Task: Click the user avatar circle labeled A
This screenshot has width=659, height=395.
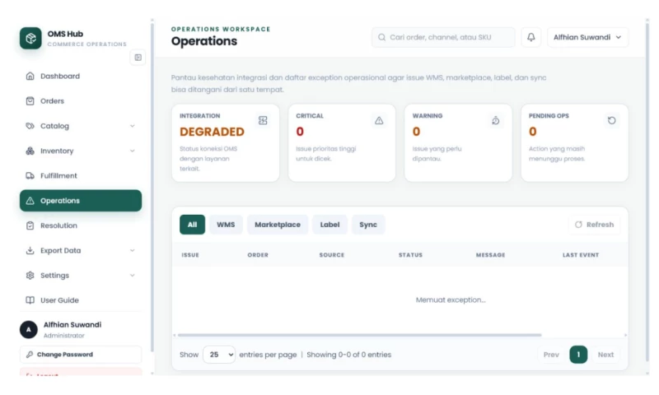Action: coord(29,329)
